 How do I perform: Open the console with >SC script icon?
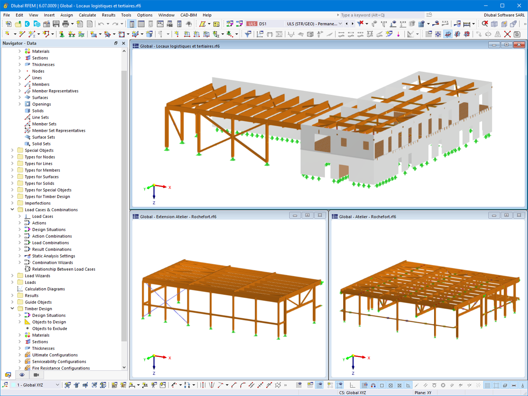[169, 24]
